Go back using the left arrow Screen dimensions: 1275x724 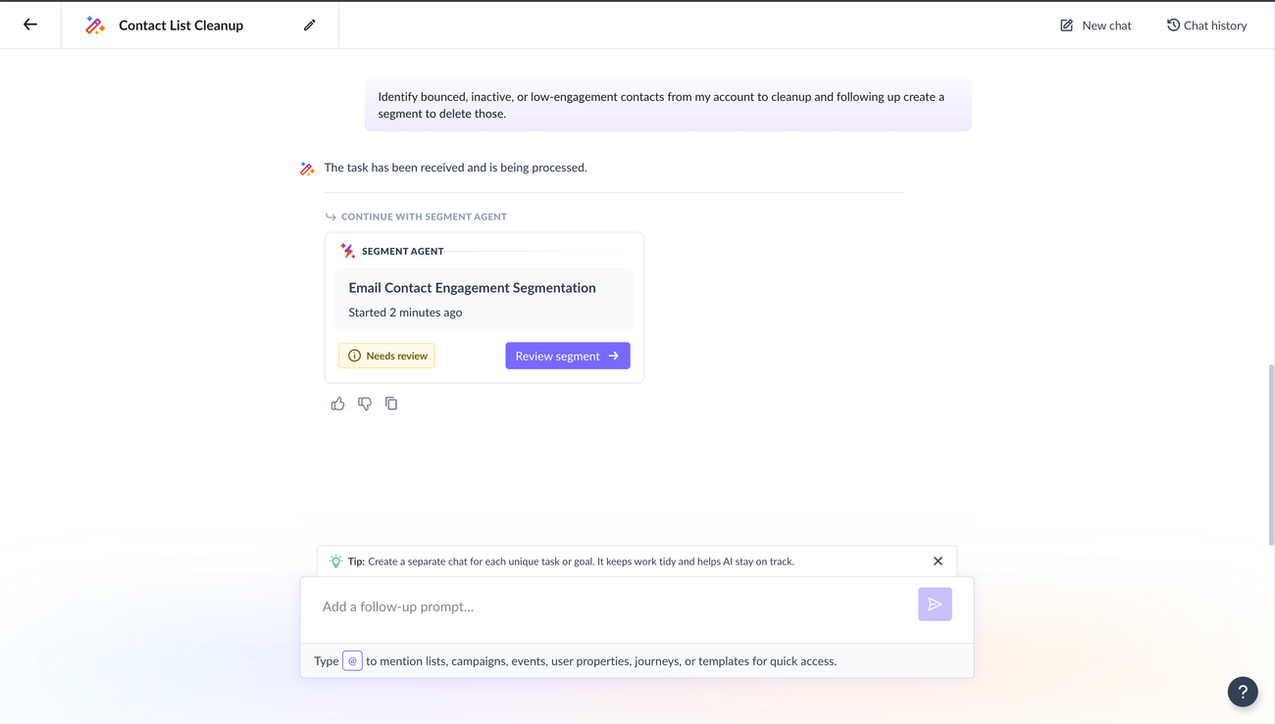pos(30,24)
